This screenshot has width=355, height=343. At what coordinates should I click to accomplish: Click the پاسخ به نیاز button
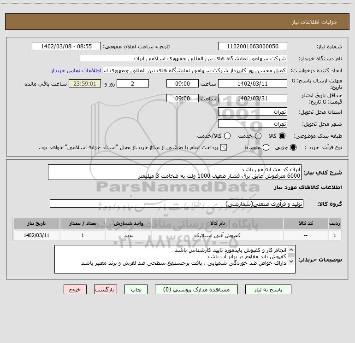(x=268, y=290)
